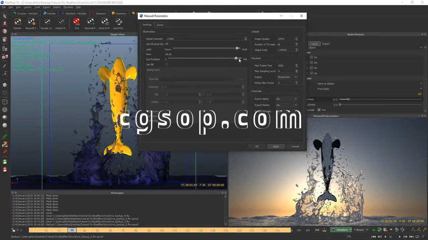428x240 pixels.
Task: Select the Geometry shelf tab
Action: tap(119, 14)
